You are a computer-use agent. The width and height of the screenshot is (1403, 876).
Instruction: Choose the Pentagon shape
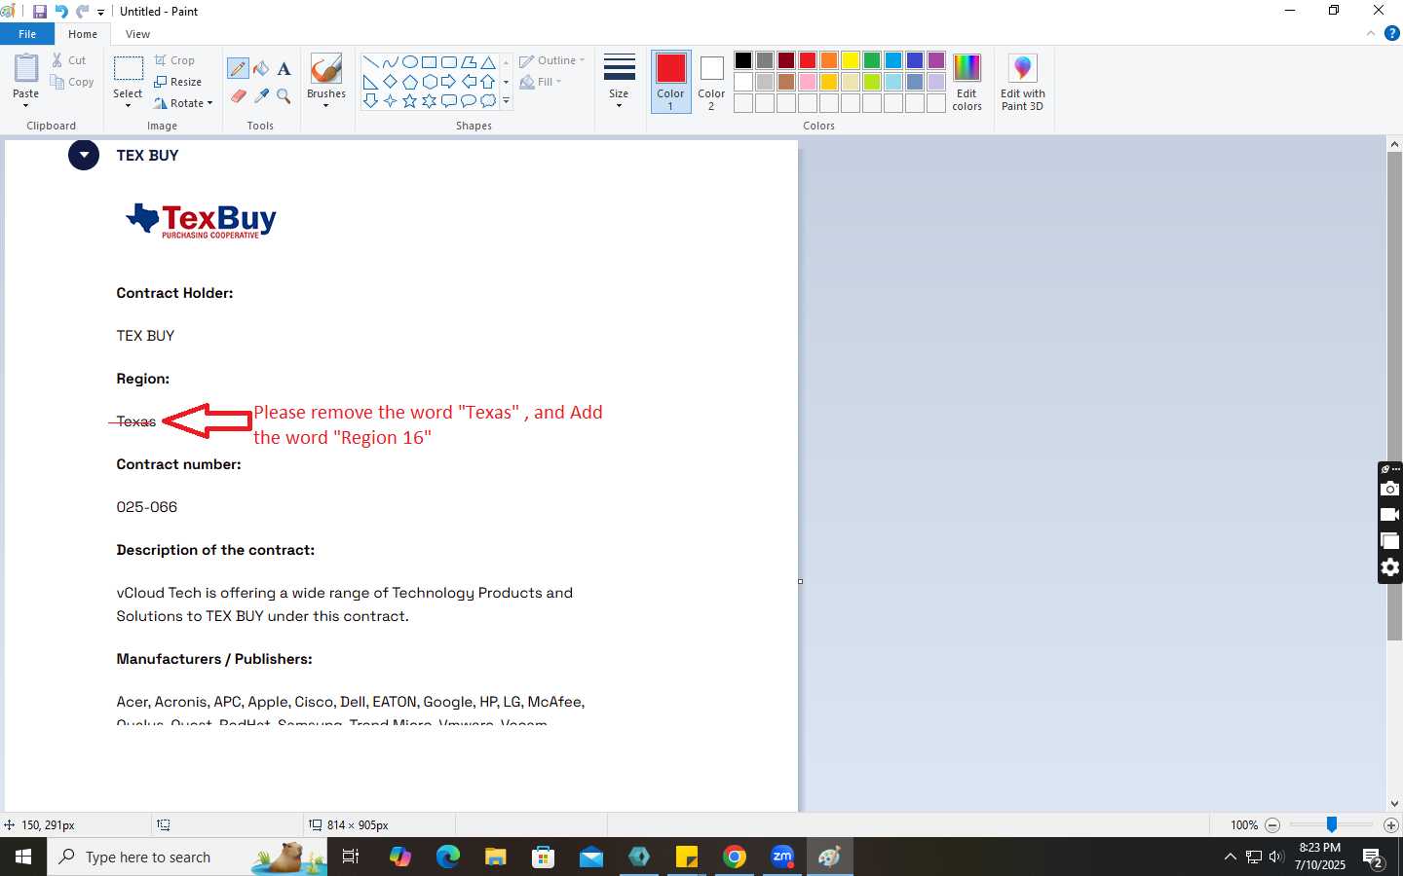pos(410,82)
